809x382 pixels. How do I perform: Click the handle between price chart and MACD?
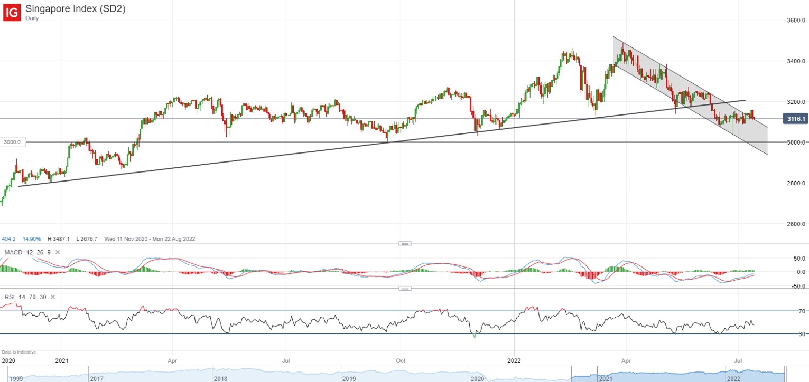pos(405,244)
